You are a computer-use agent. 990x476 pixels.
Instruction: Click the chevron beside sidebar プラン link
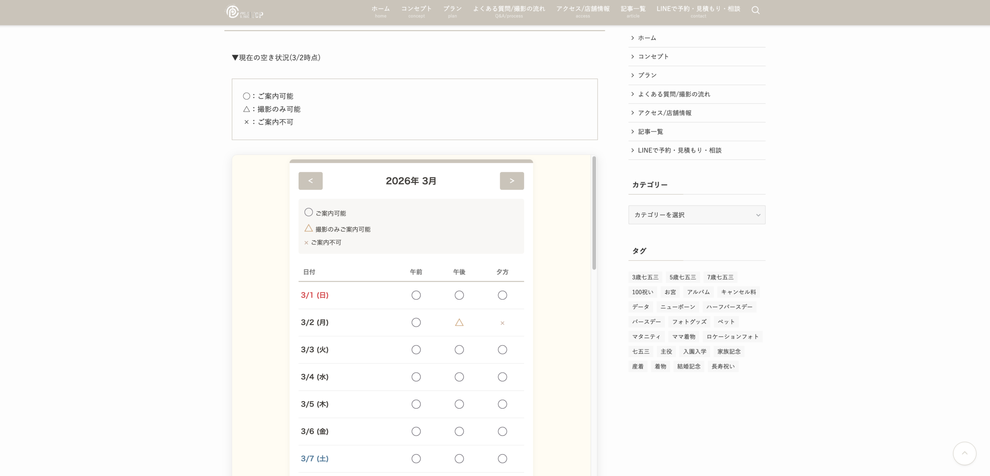coord(633,75)
